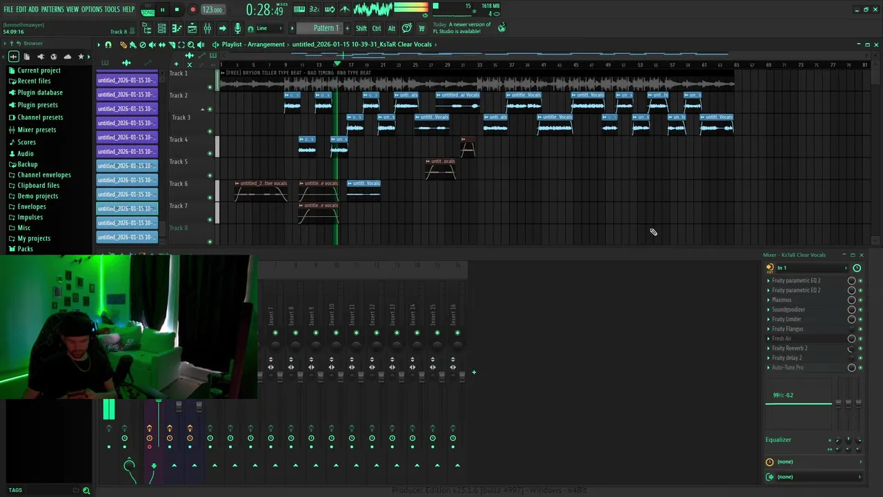Expand Channel presets folder in Browser
The width and height of the screenshot is (883, 497).
click(40, 117)
